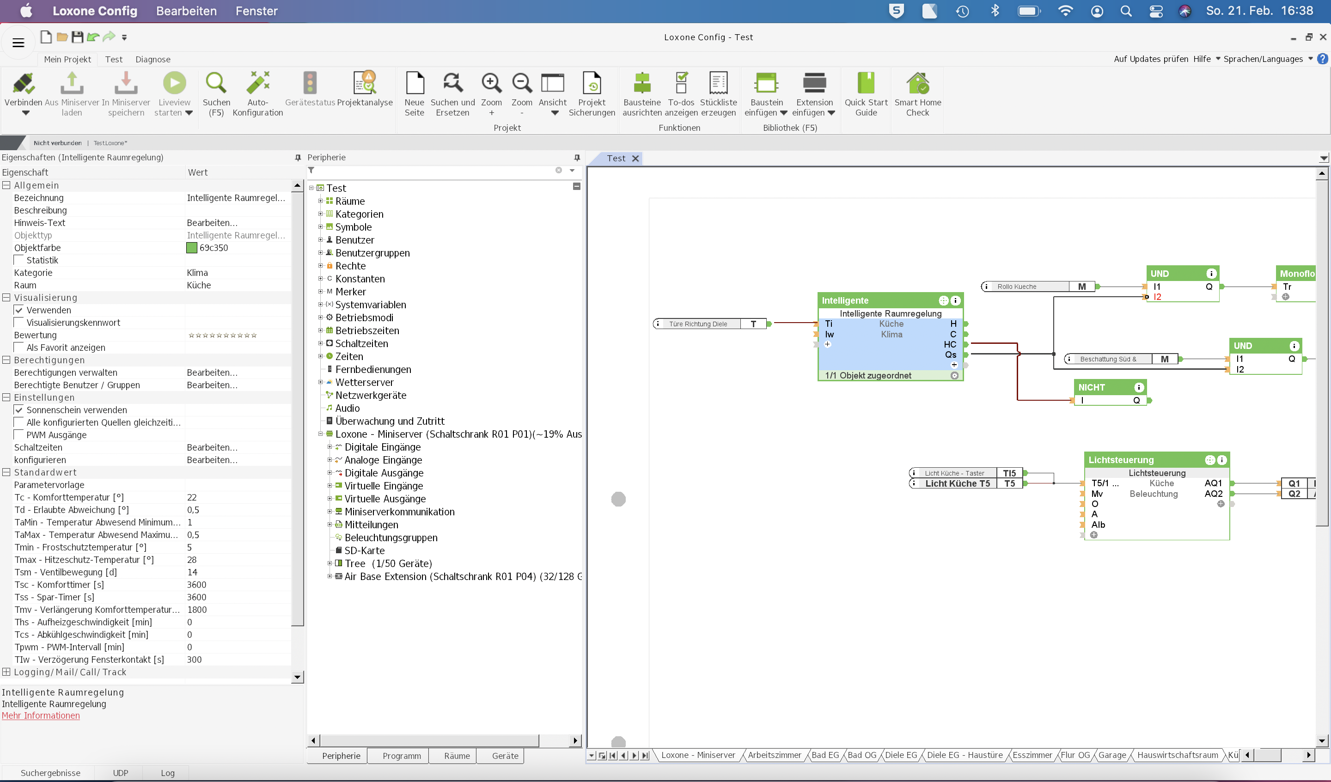Click the Mehr Informationen link
This screenshot has height=782, width=1331.
[41, 715]
